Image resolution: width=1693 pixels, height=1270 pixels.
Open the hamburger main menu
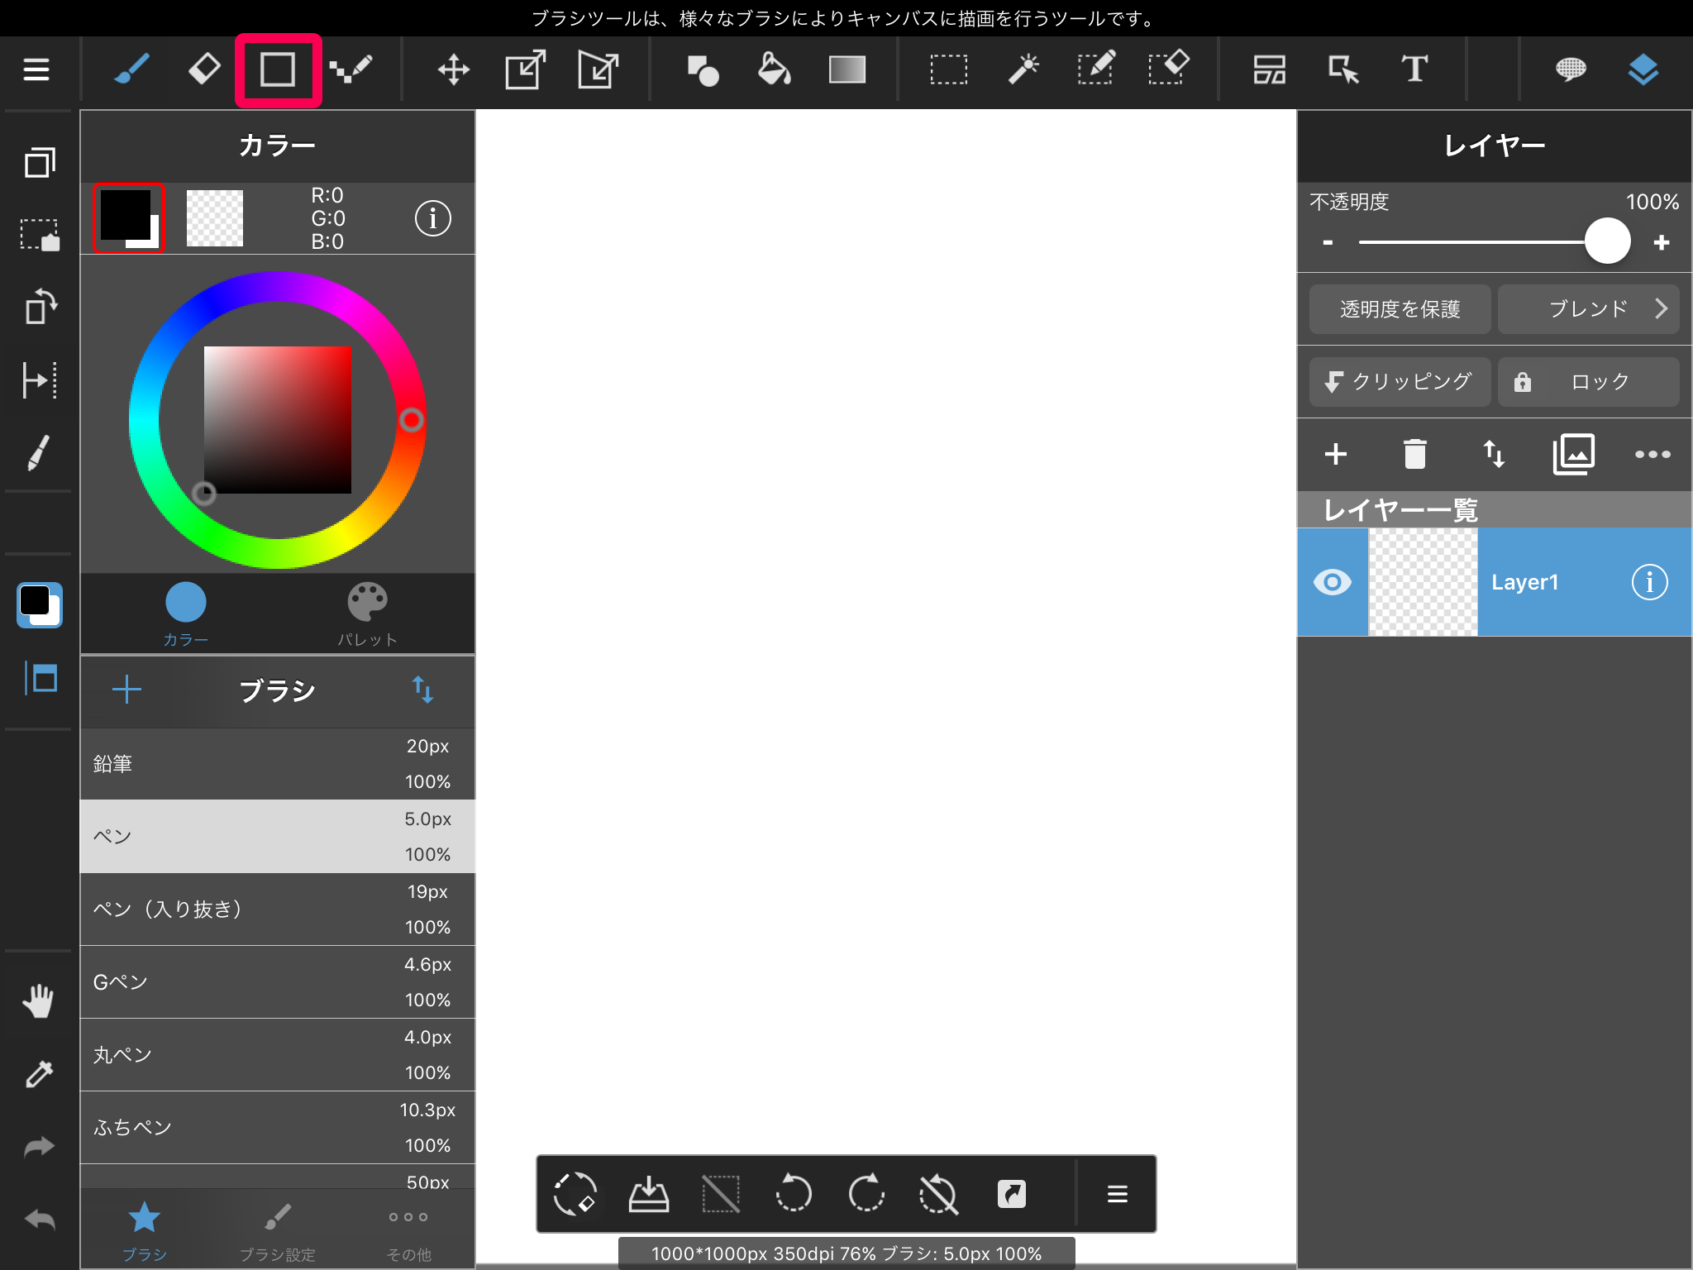[x=36, y=69]
